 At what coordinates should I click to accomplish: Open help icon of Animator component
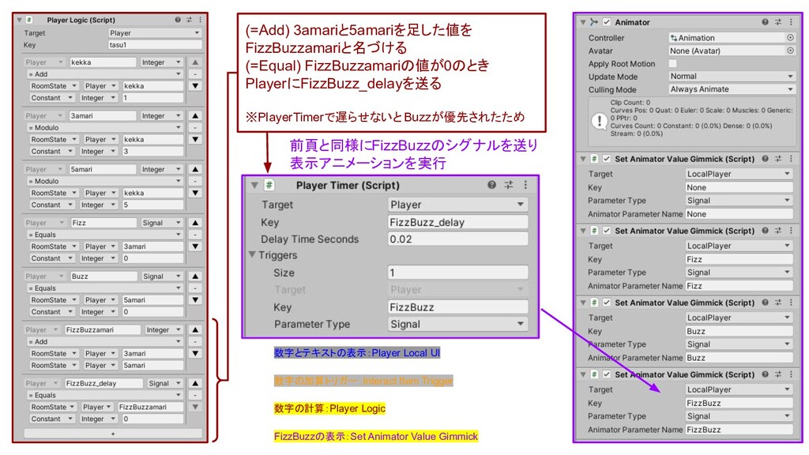[765, 21]
